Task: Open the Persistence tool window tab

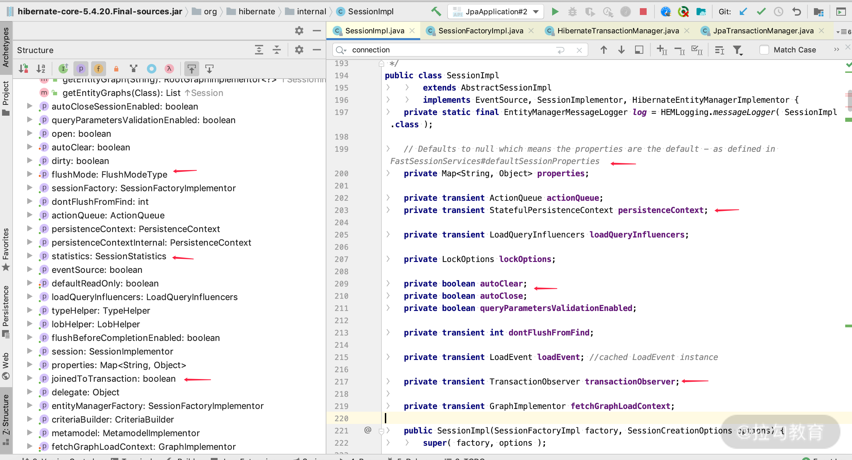Action: [5, 310]
